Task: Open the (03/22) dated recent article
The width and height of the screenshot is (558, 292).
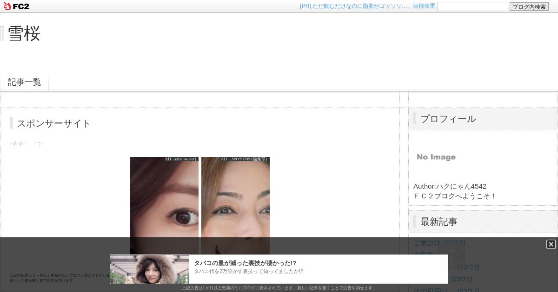Action: pyautogui.click(x=468, y=267)
